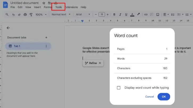Click the font size field showing 11

click(x=102, y=15)
